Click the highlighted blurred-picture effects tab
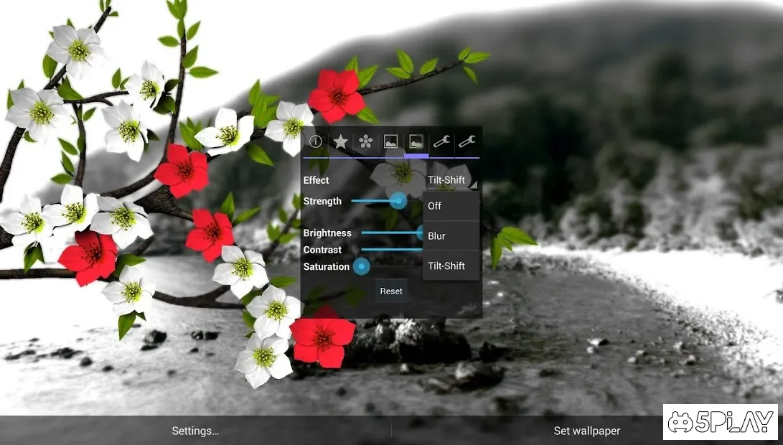783x445 pixels. pos(416,141)
